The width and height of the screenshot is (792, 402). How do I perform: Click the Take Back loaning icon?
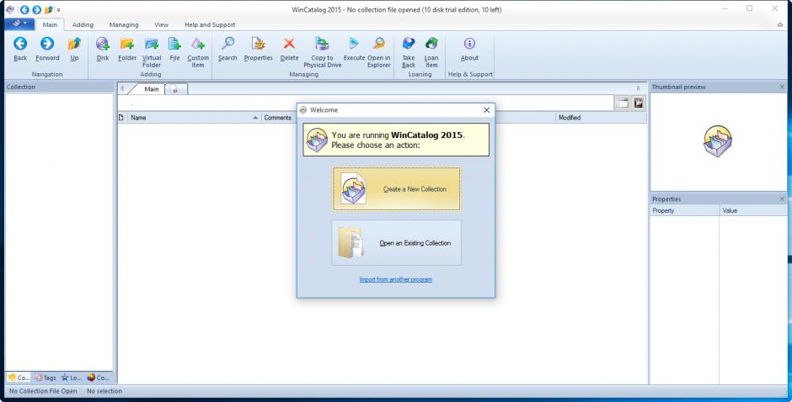[x=409, y=44]
